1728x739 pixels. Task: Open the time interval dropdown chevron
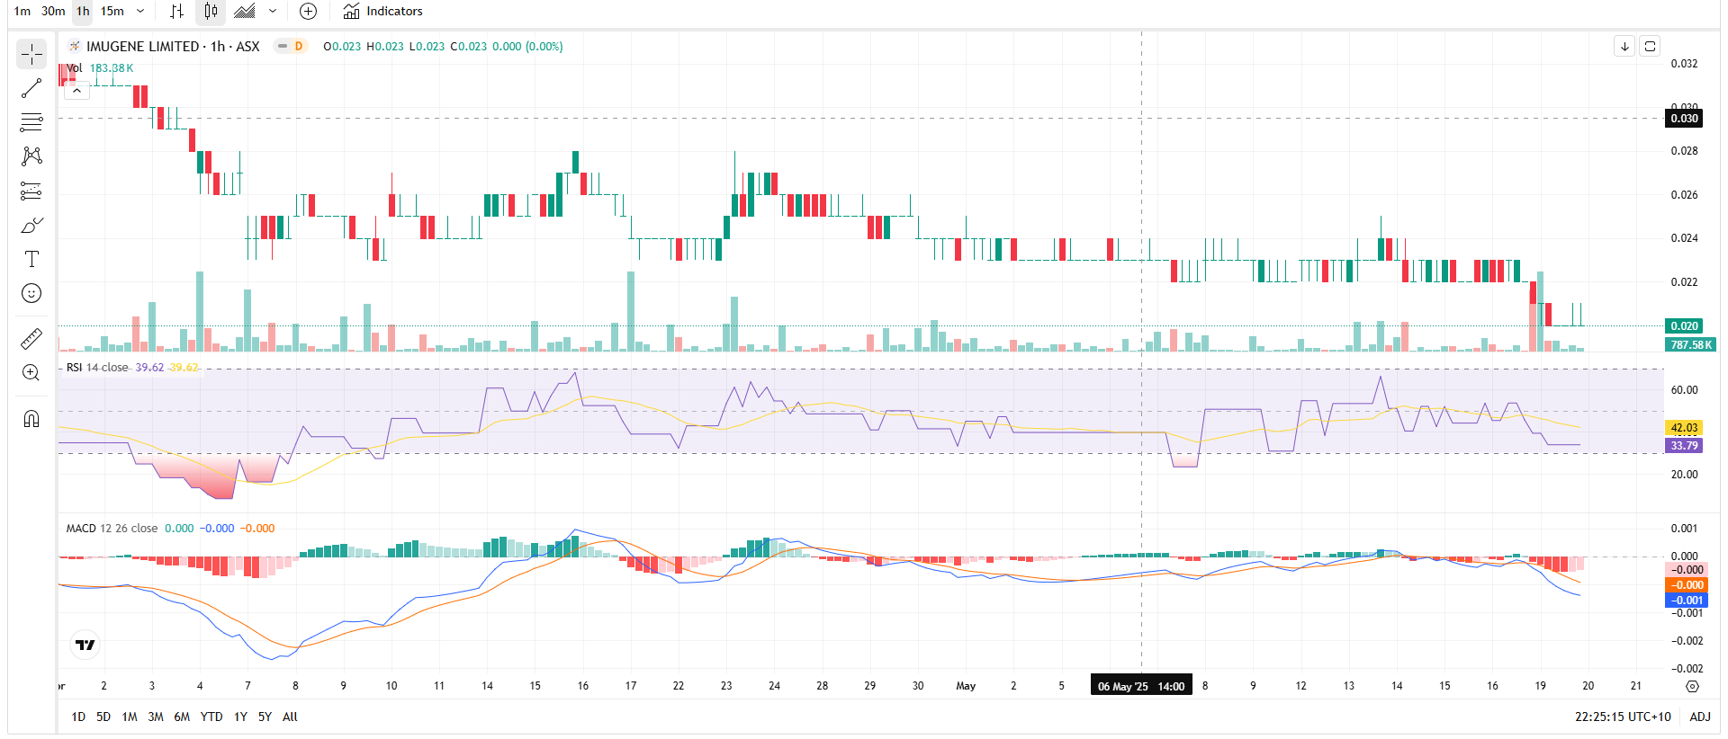(140, 11)
